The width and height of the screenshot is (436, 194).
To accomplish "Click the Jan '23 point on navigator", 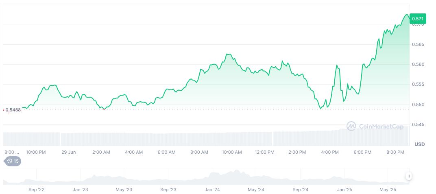I will (80, 190).
